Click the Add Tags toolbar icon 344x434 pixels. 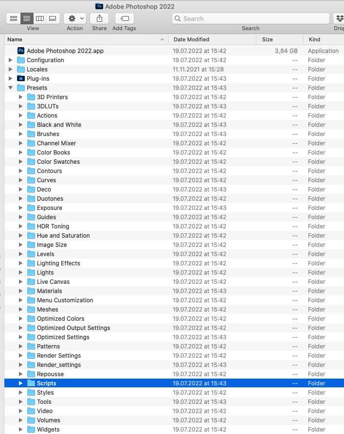125,18
